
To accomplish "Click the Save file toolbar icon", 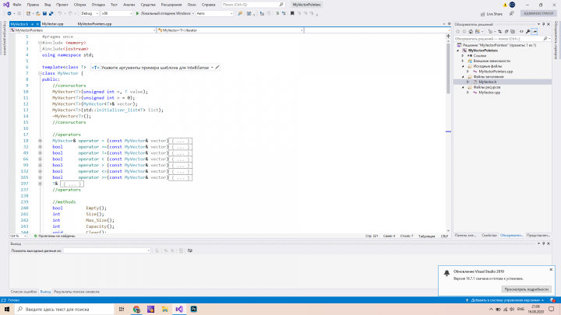I will click(x=44, y=13).
